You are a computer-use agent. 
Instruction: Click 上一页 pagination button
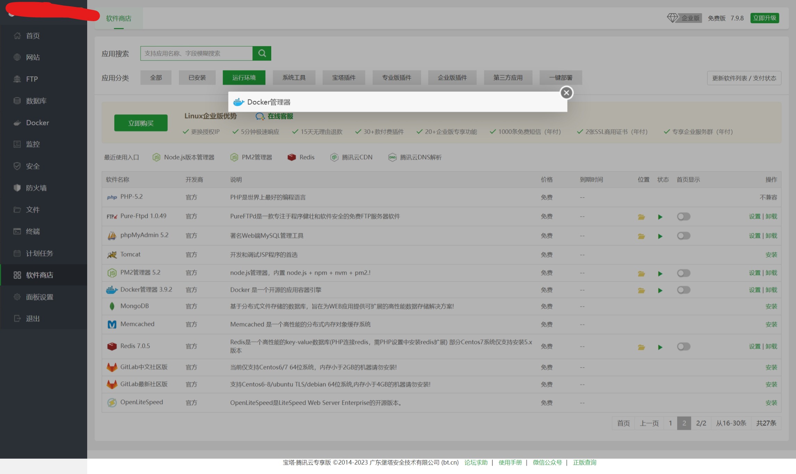pos(649,423)
